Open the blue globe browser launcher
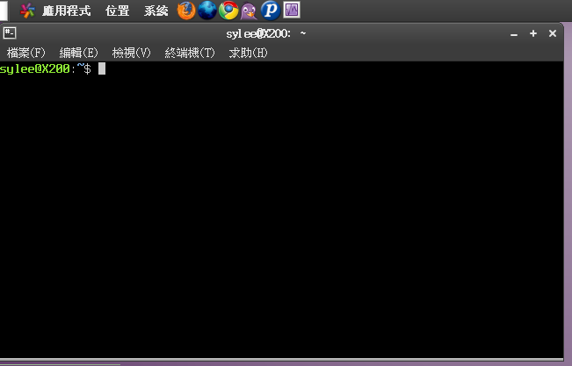 tap(207, 11)
